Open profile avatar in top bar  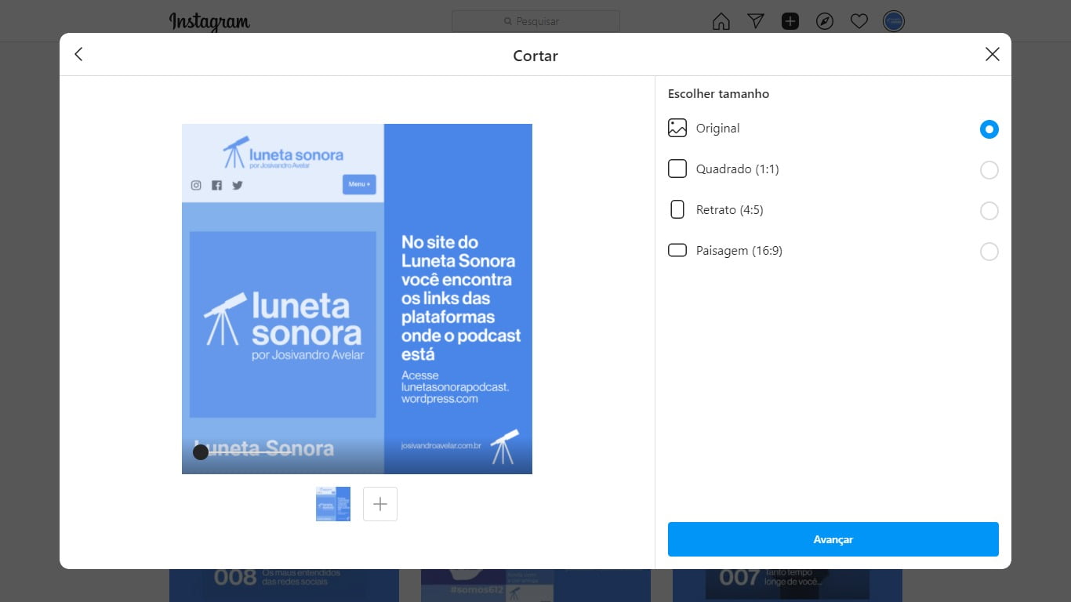[893, 21]
